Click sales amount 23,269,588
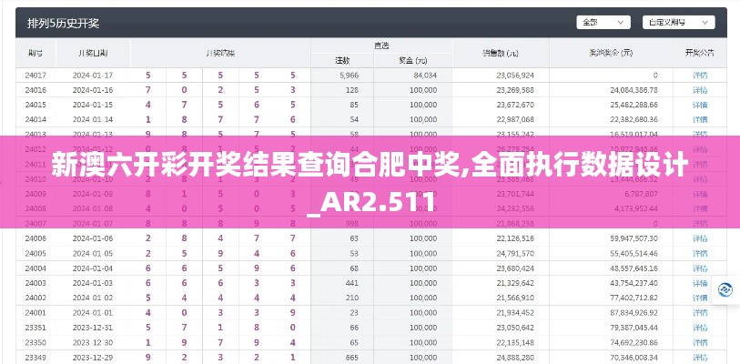The image size is (740, 364). tap(515, 90)
